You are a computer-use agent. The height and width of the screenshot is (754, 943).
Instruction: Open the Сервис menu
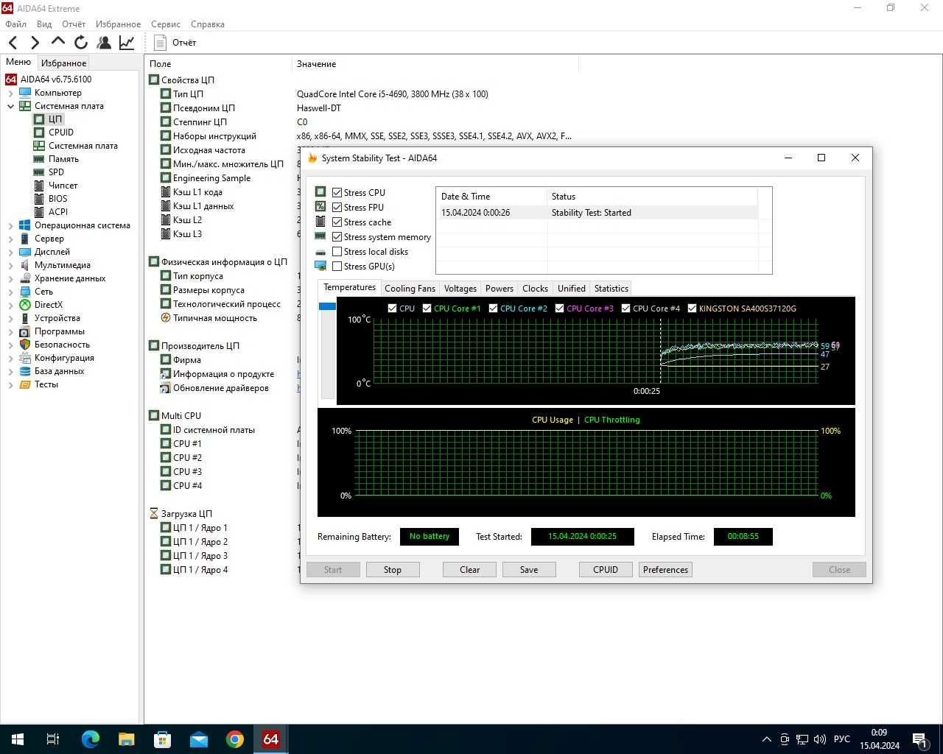click(166, 24)
